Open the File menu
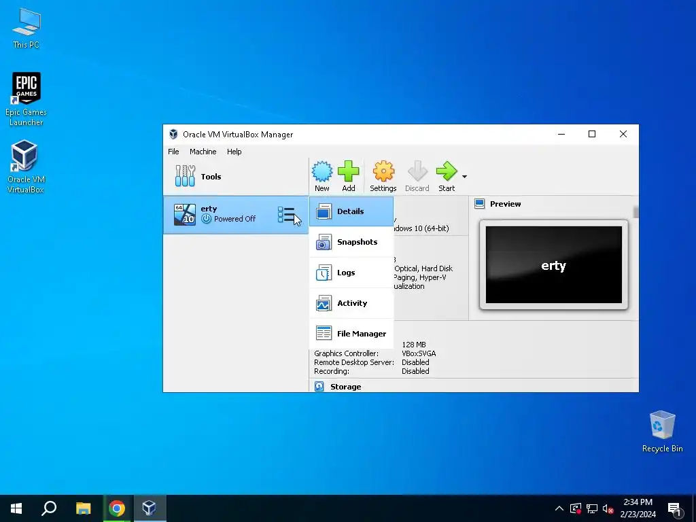Viewport: 696px width, 522px height. [173, 152]
